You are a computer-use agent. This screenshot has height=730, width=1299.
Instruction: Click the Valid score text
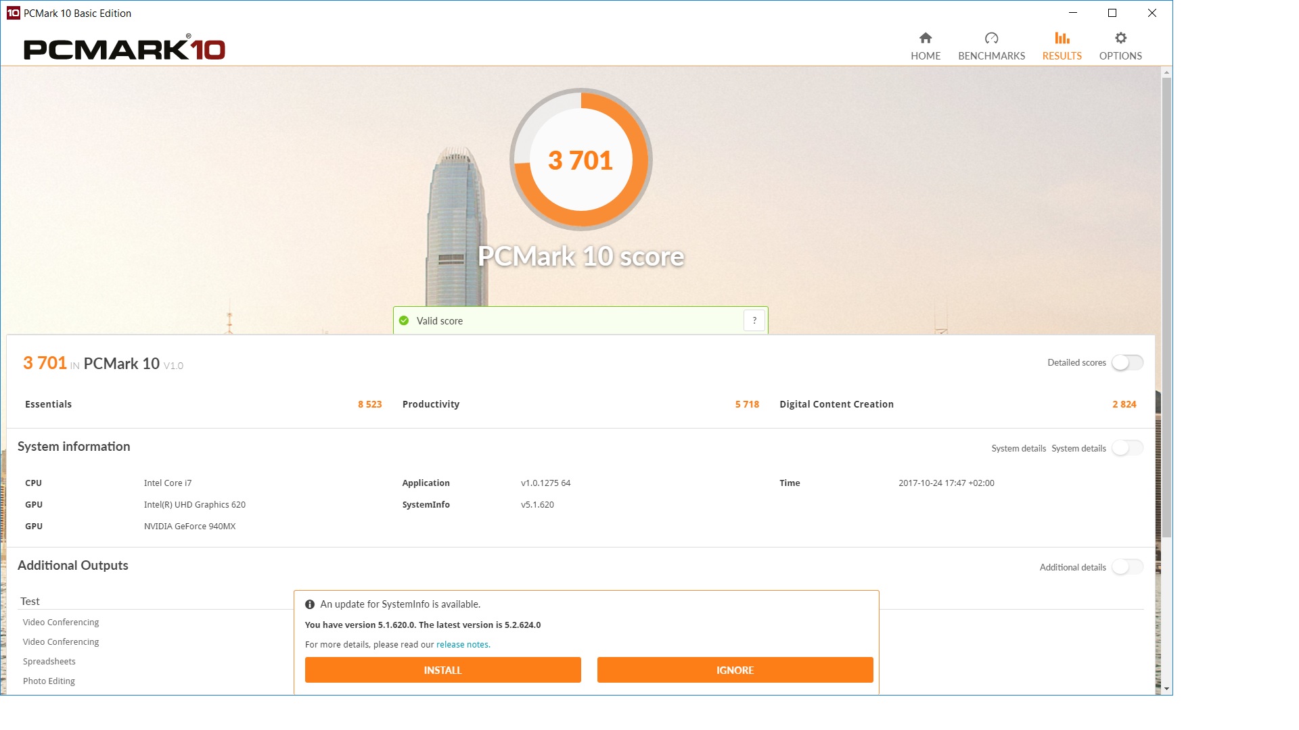click(440, 321)
